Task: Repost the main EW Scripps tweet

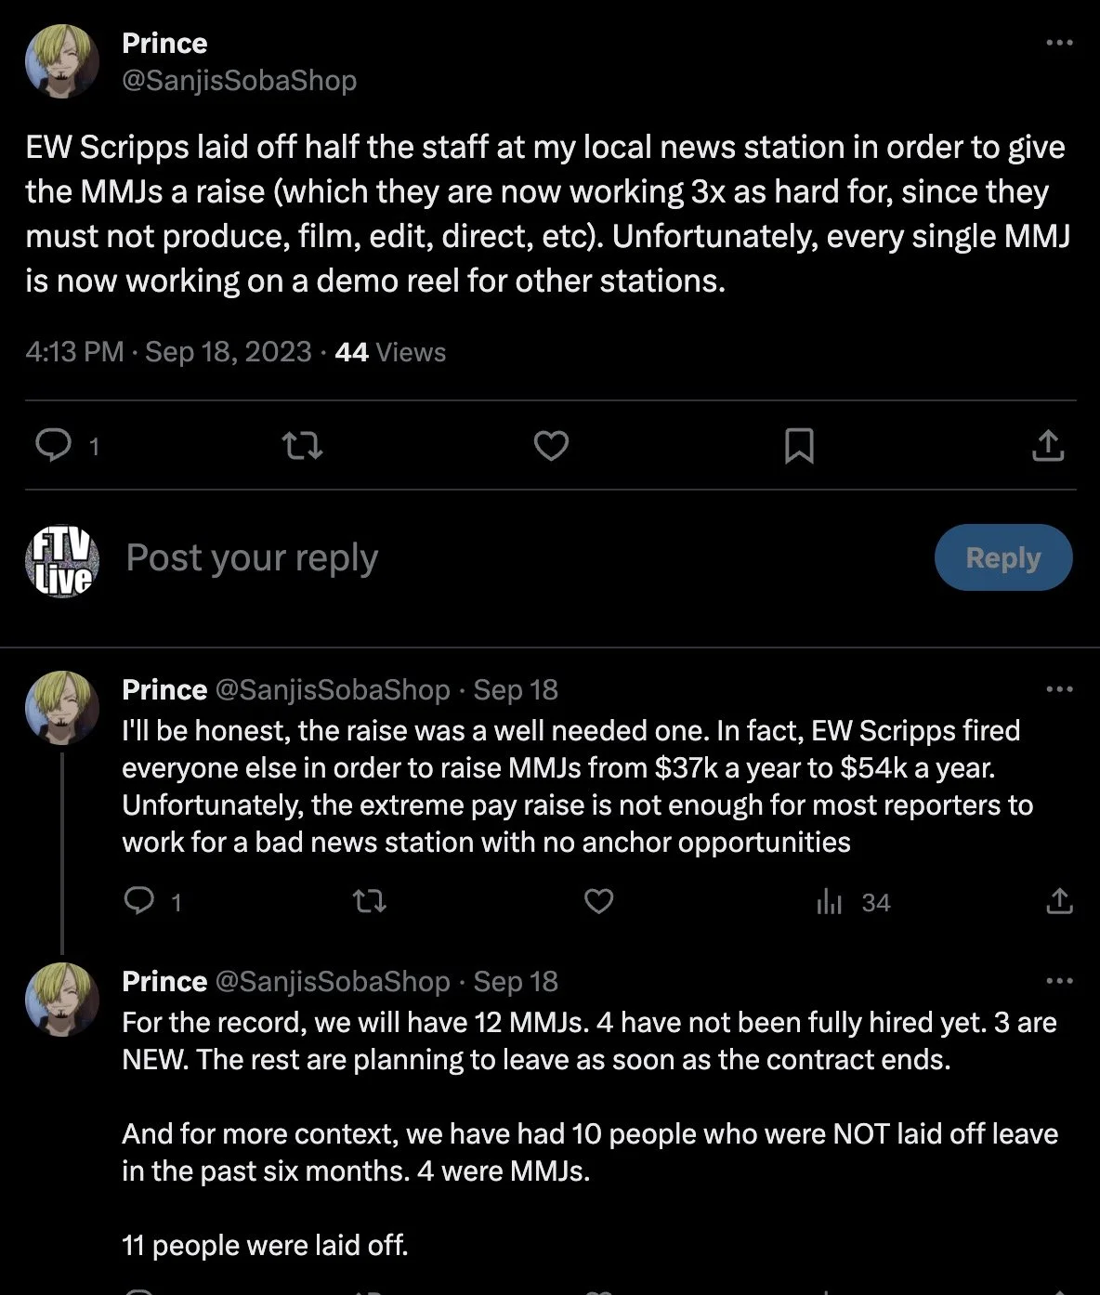Action: point(302,446)
